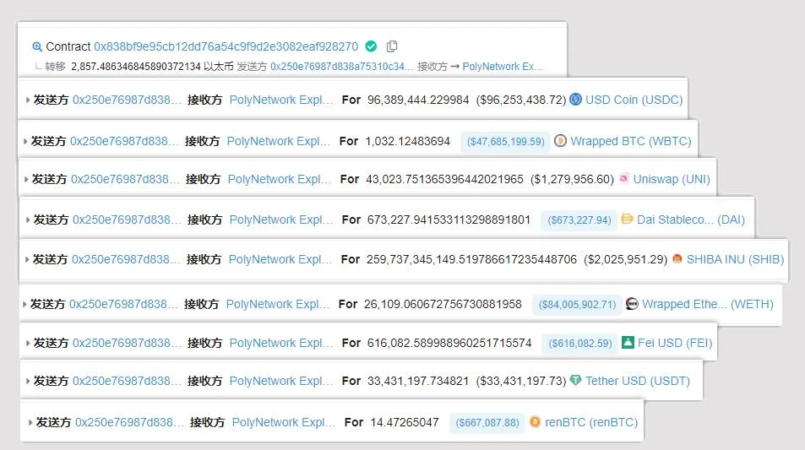Open contract address 0x838bf9e95cb12dd76a54c9f9d2e3082eaf928270

(226, 46)
